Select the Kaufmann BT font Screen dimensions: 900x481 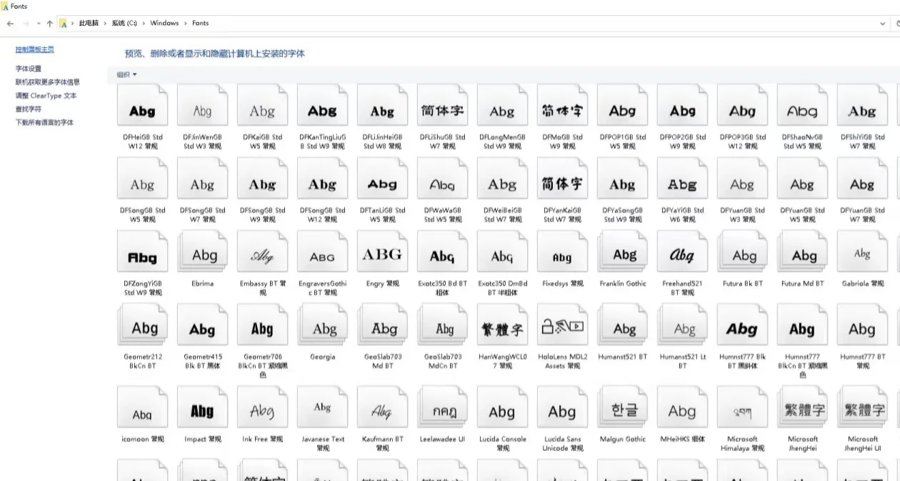(x=382, y=407)
